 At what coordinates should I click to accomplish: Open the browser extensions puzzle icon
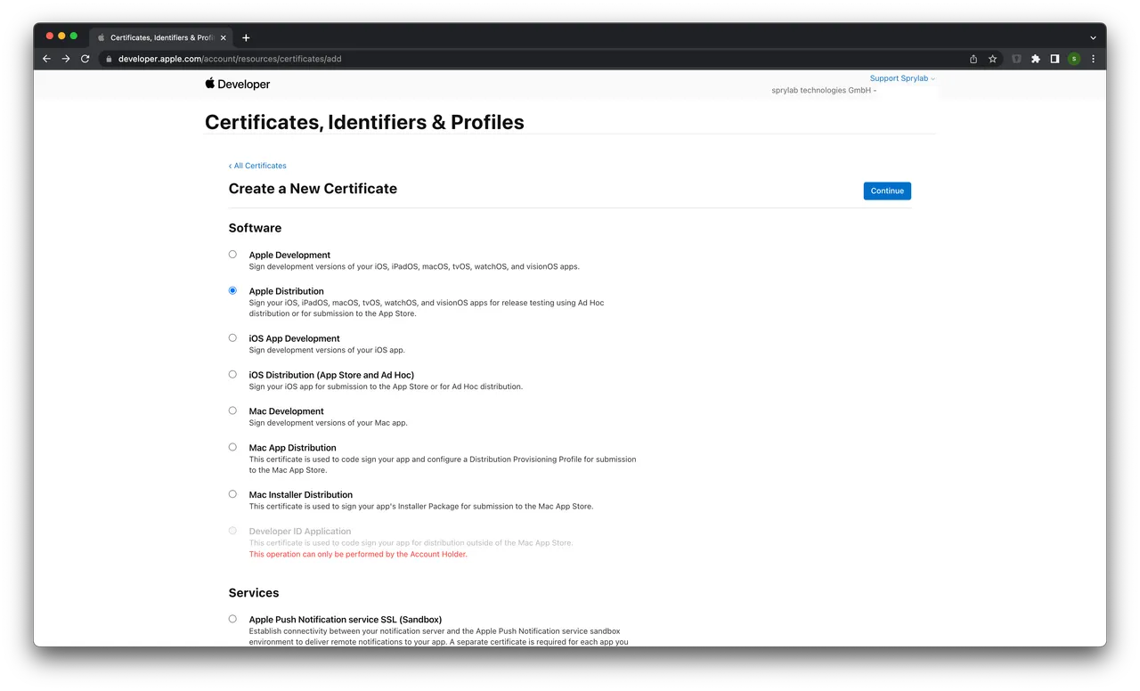[x=1036, y=58]
